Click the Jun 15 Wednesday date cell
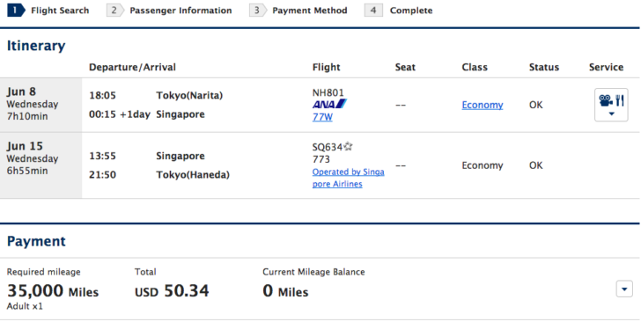This screenshot has height=322, width=641. pyautogui.click(x=41, y=165)
